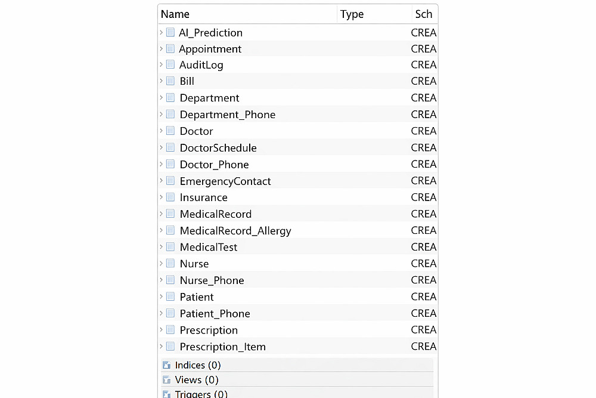This screenshot has width=596, height=398.
Task: Click the table icon next to Appointment
Action: coord(170,48)
